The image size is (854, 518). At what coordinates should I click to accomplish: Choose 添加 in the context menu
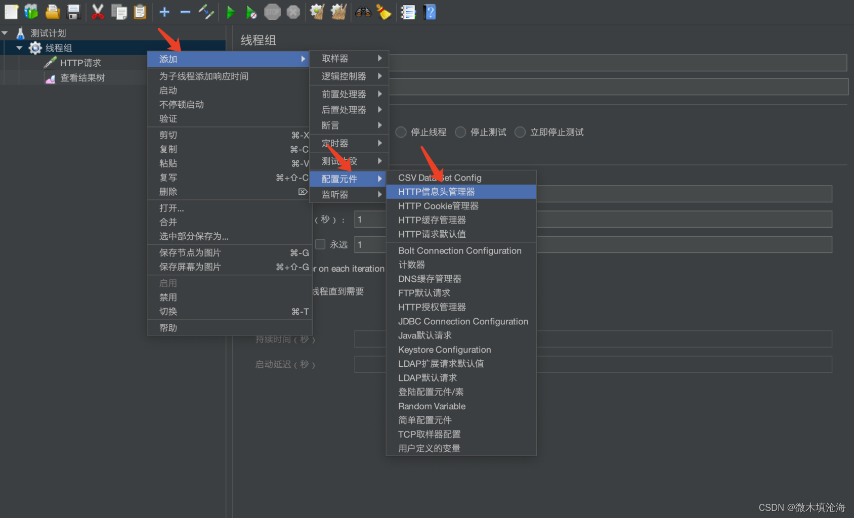tap(228, 59)
